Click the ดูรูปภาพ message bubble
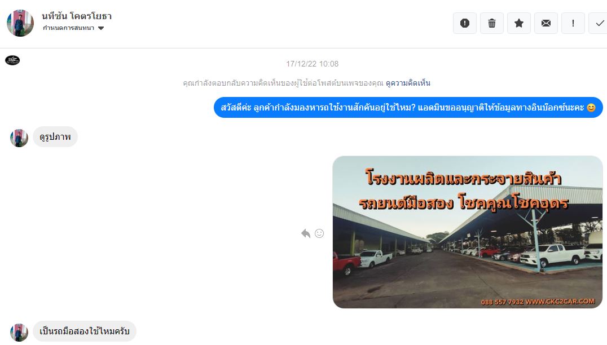Screen dimensions: 607x345 click(x=55, y=137)
